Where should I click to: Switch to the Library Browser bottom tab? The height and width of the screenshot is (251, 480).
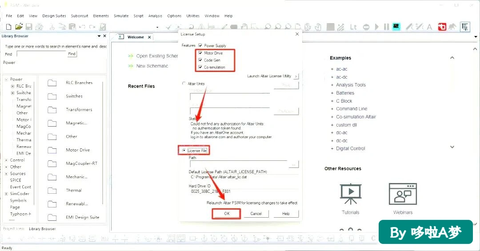coord(42,229)
